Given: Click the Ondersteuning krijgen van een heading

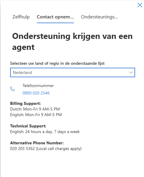Looking at the screenshot, I should (x=72, y=36).
